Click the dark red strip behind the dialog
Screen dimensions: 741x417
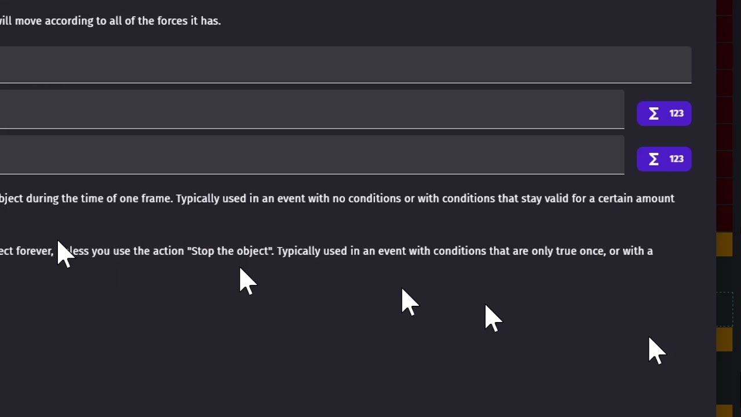click(725, 116)
